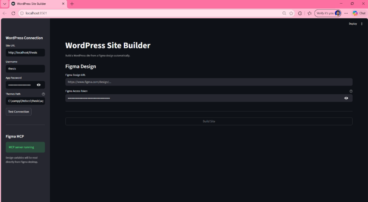This screenshot has width=368, height=202.
Task: Open Streamlit three-dot main menu
Action: coord(362,24)
